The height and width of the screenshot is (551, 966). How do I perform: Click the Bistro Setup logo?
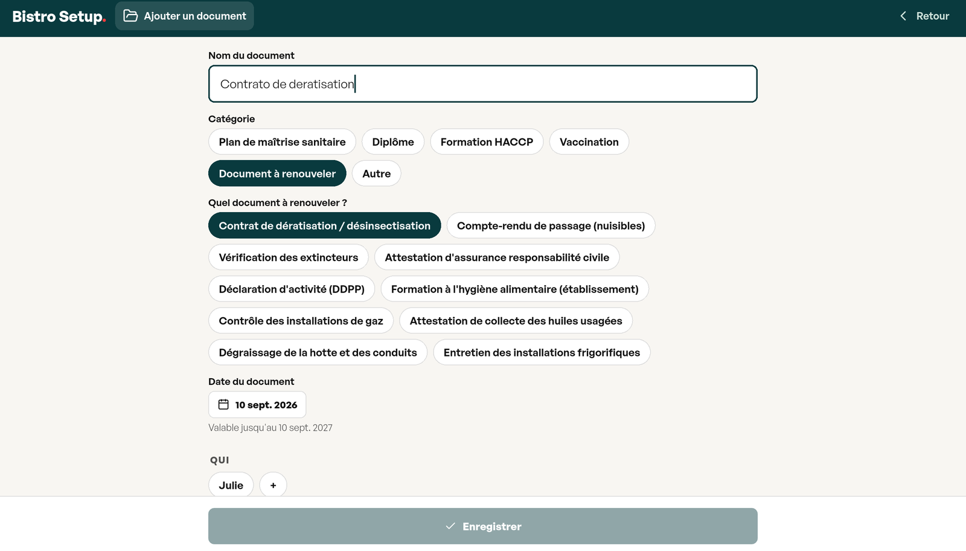tap(59, 16)
